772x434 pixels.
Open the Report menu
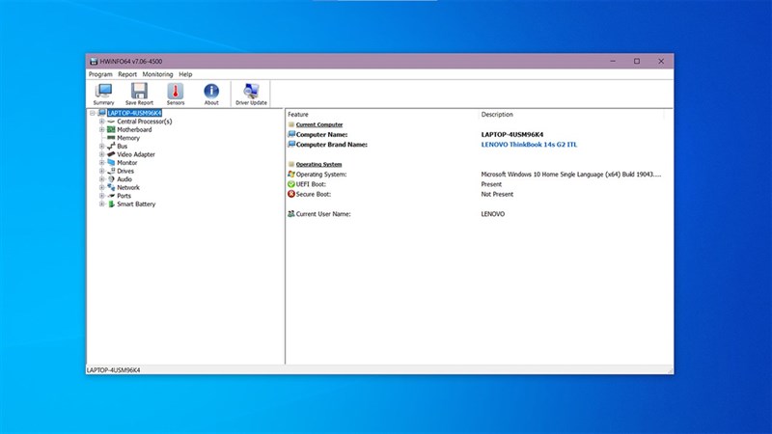(x=127, y=74)
